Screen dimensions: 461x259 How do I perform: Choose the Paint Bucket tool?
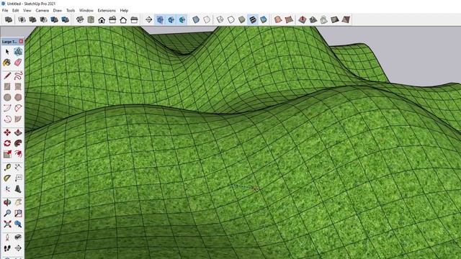click(x=7, y=63)
